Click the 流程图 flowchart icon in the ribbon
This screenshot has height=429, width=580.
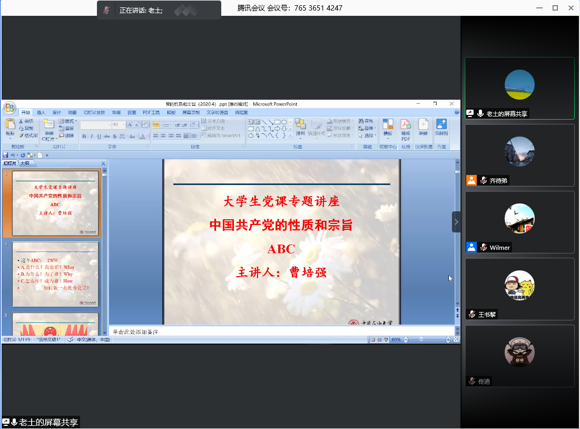pyautogui.click(x=440, y=125)
